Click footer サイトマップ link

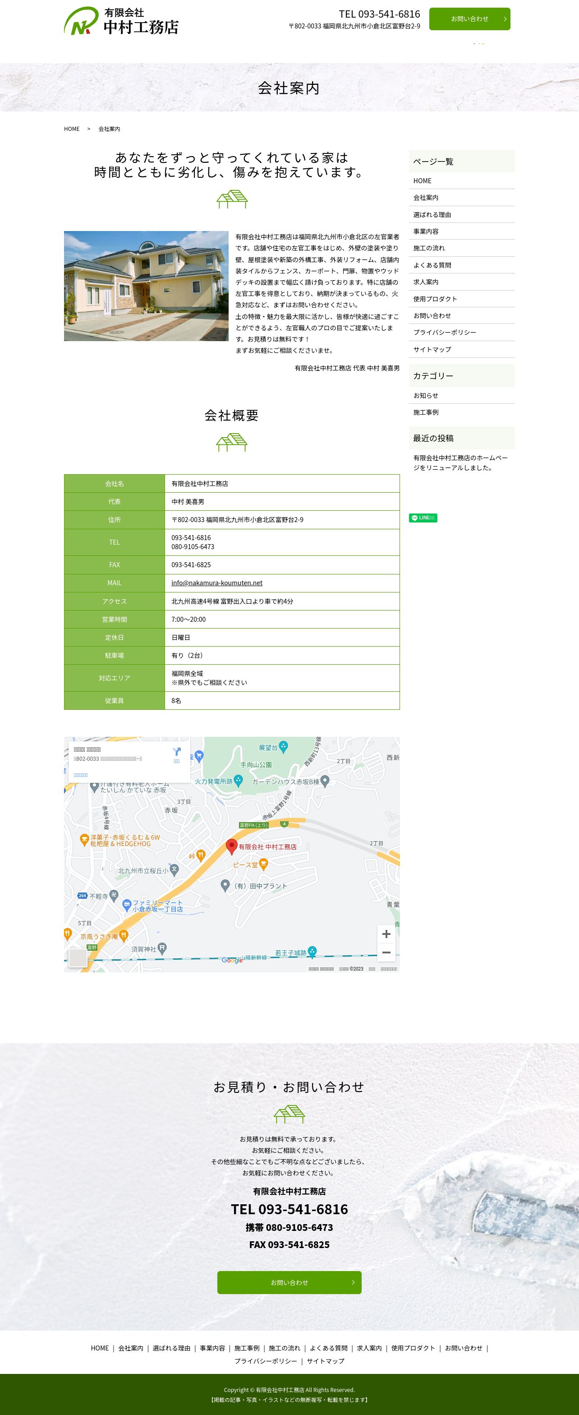(326, 1361)
